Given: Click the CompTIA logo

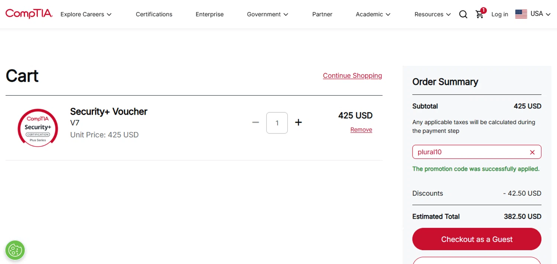Looking at the screenshot, I should [29, 14].
